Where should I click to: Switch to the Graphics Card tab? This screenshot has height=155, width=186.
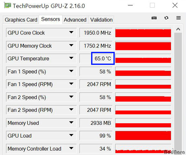(21, 20)
